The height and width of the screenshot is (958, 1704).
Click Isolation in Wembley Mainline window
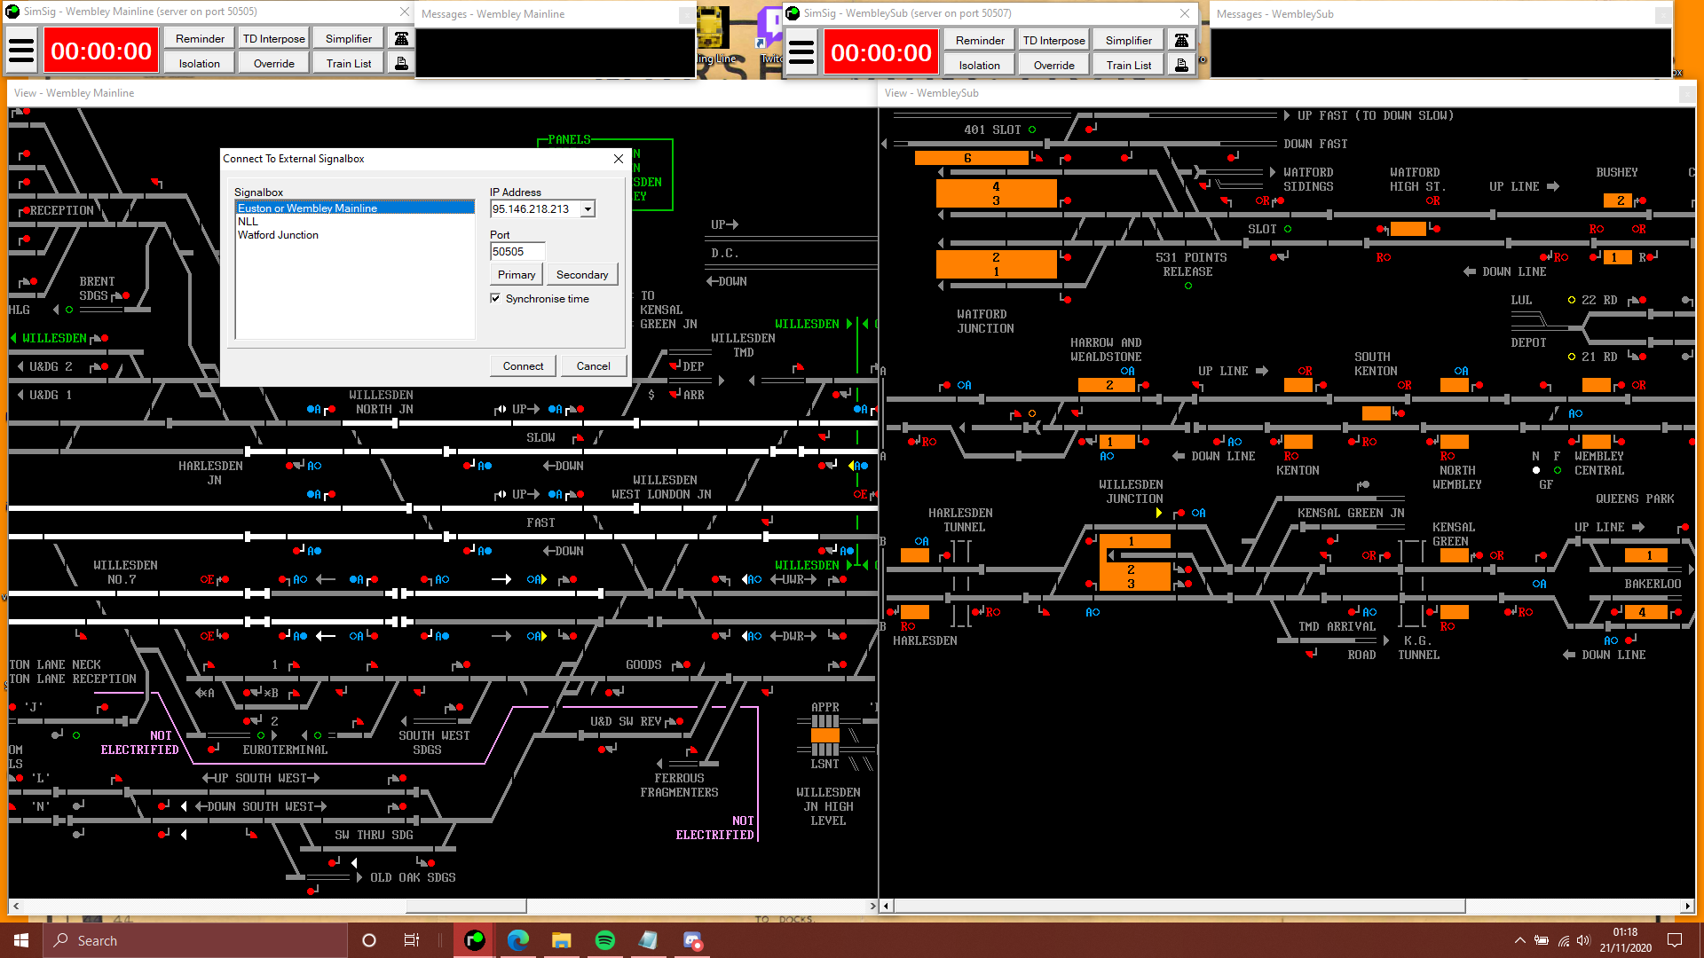200,63
